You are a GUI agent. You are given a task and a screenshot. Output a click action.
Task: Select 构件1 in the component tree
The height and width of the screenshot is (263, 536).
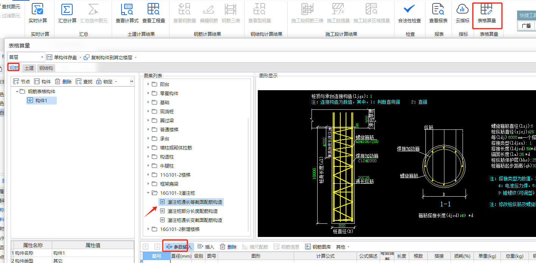coord(41,100)
